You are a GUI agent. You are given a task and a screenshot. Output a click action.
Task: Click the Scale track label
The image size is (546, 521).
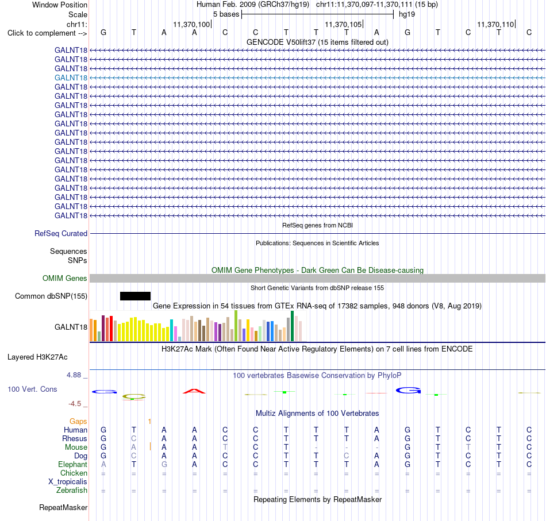click(78, 14)
